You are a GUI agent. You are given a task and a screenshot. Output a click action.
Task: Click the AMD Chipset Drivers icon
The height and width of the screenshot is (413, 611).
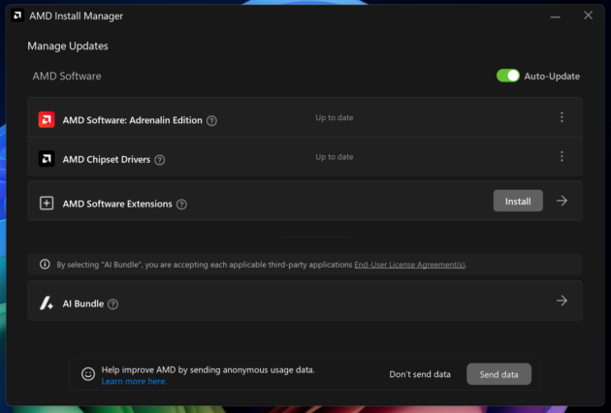47,159
